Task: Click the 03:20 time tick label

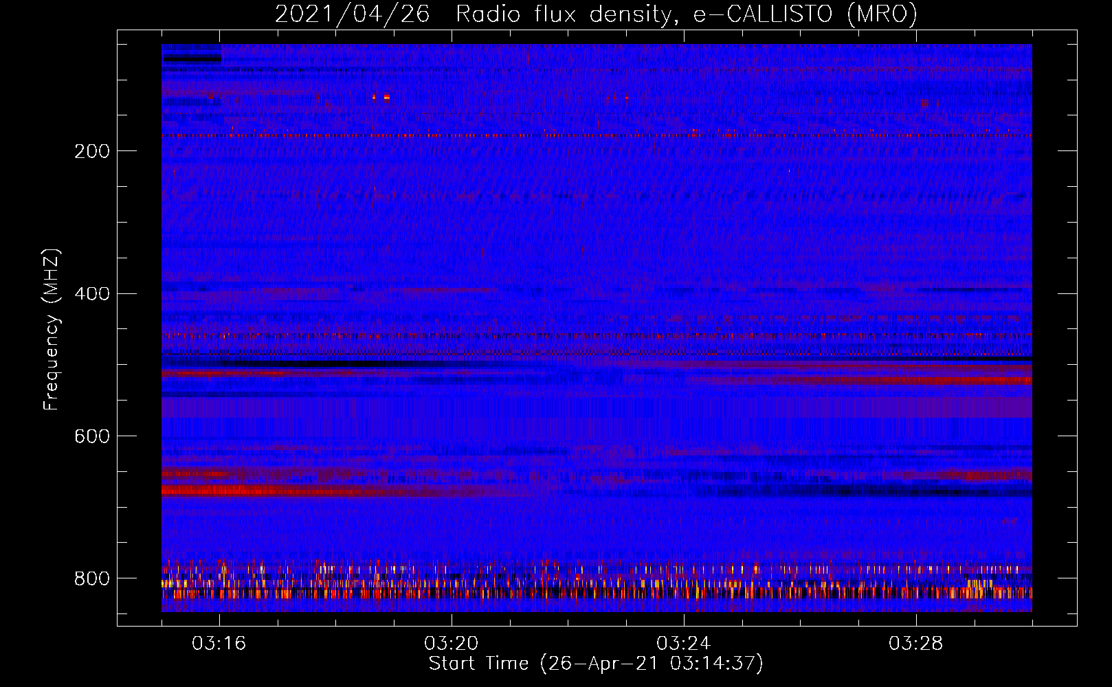Action: point(452,644)
